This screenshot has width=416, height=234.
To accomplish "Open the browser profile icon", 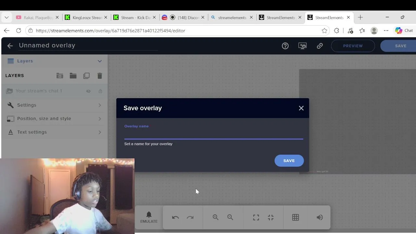I will point(374,31).
